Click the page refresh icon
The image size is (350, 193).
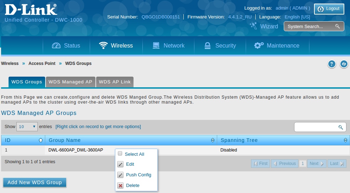pos(344,64)
